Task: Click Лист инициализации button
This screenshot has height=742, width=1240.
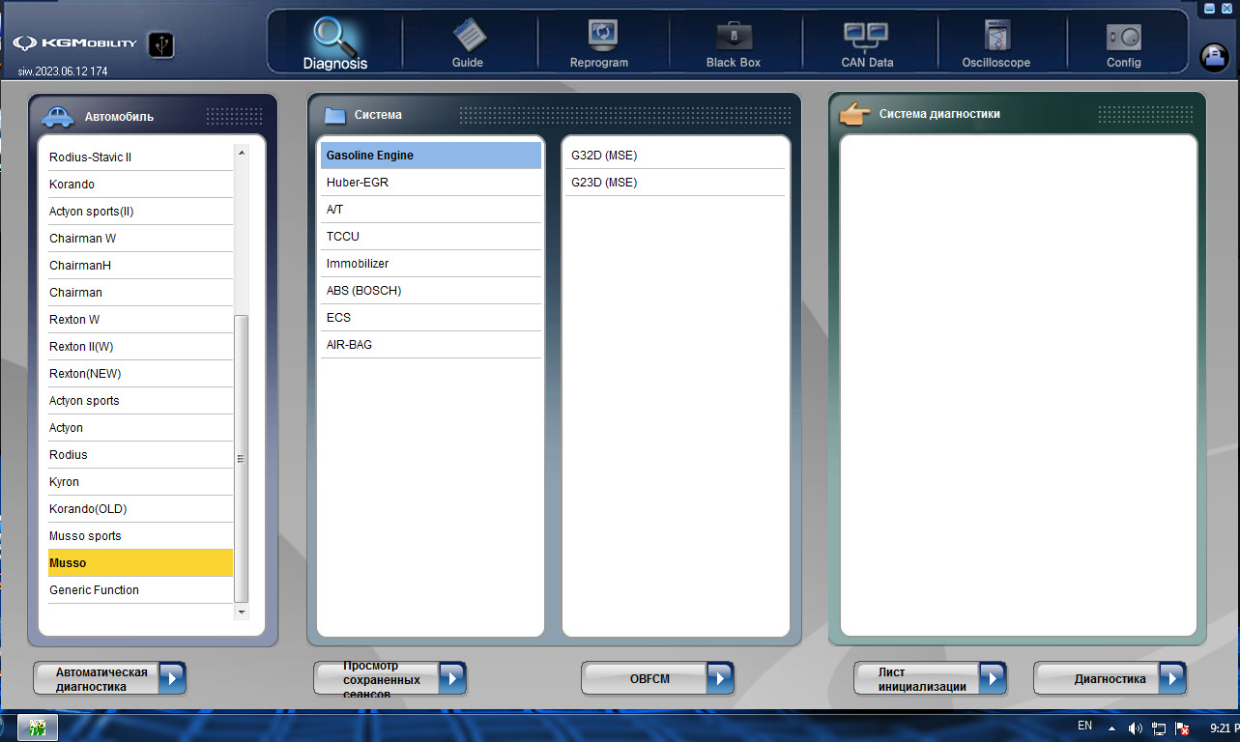Action: [930, 678]
